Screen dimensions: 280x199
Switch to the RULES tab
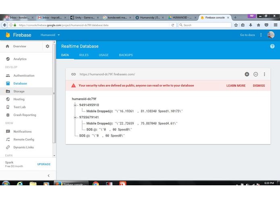click(x=84, y=55)
